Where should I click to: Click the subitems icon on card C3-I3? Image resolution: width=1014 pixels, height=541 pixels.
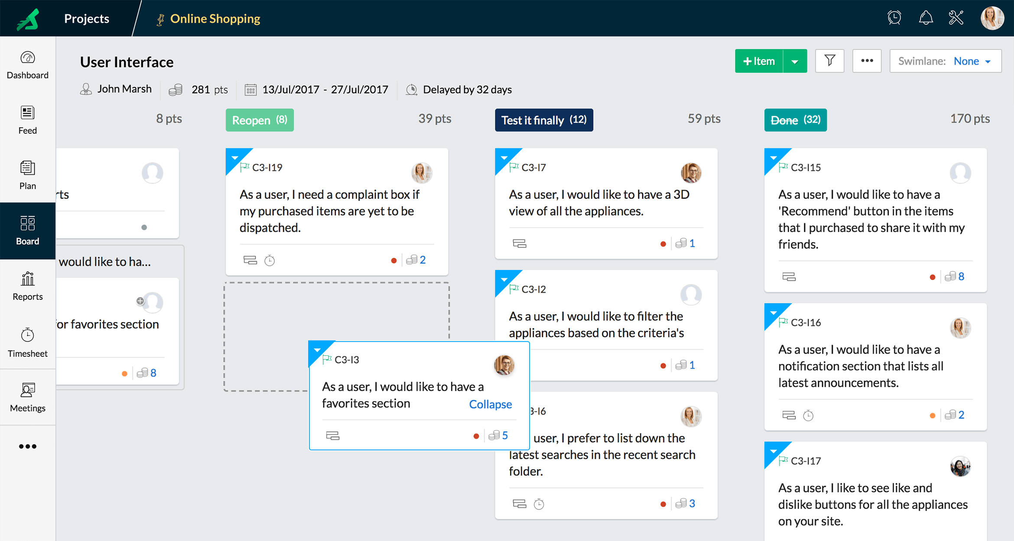[x=333, y=435]
